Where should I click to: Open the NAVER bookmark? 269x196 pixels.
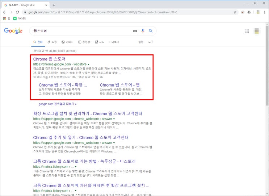click(20, 18)
